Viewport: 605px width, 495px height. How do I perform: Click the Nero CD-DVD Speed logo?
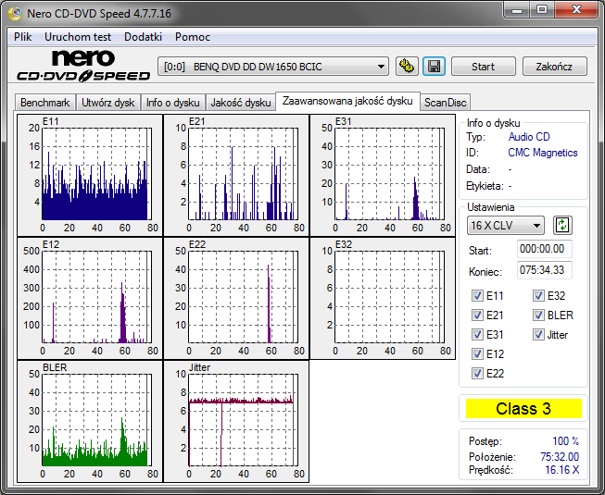coord(83,66)
